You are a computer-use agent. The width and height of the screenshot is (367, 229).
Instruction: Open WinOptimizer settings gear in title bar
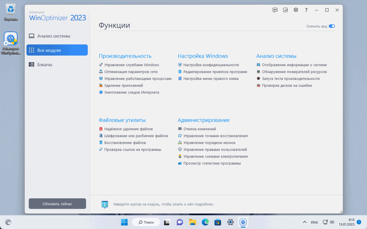(x=296, y=10)
